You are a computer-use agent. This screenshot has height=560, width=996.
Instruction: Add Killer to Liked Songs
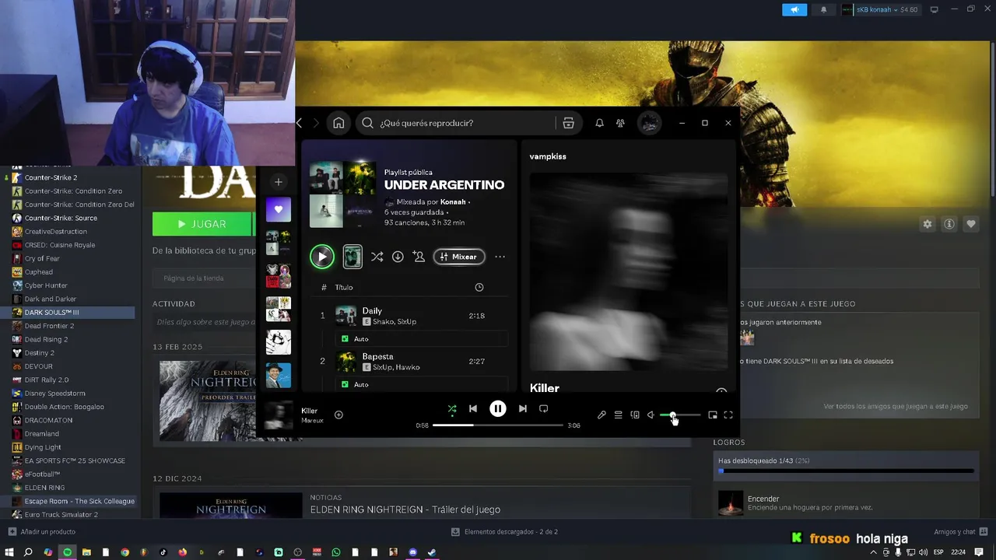[x=338, y=415]
